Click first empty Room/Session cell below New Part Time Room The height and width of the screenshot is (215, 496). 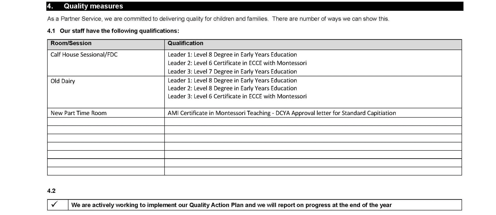pos(106,122)
